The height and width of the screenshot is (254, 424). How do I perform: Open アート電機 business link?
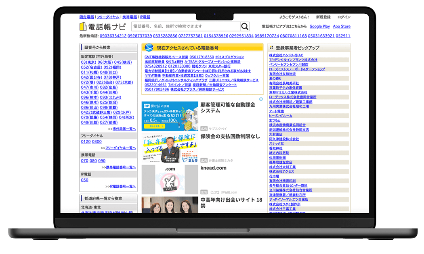pos(276,111)
